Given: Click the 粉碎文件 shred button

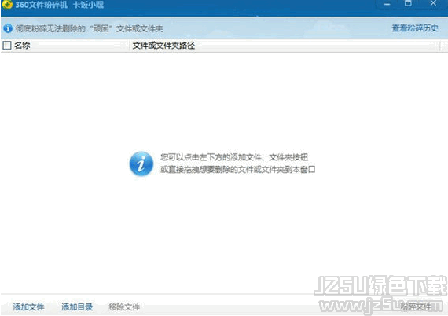Looking at the screenshot, I should coord(416,307).
